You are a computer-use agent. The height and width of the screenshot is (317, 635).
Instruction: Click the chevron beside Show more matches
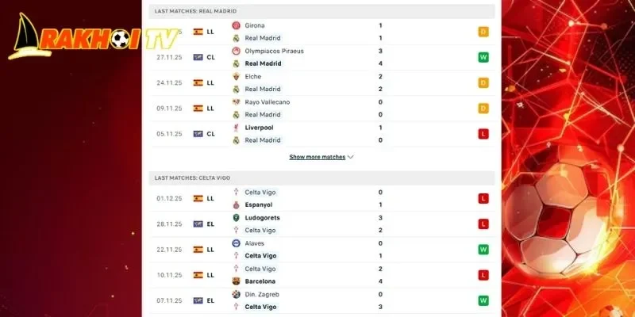pyautogui.click(x=351, y=157)
